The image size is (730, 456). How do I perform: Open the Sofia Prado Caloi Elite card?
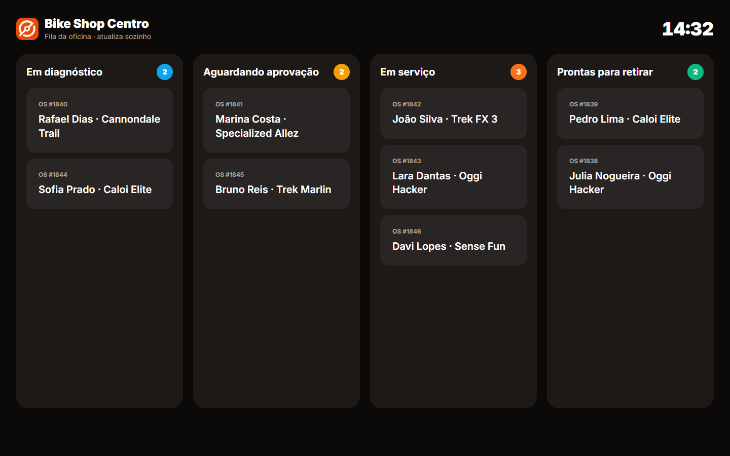pyautogui.click(x=99, y=184)
